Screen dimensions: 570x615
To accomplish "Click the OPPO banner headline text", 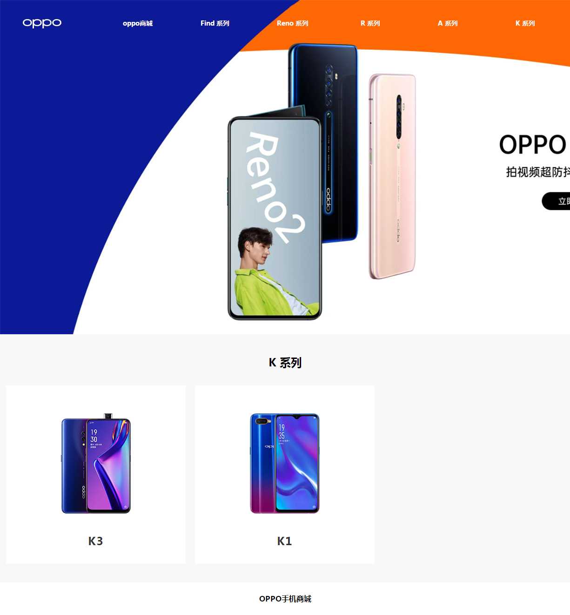I will [x=534, y=144].
